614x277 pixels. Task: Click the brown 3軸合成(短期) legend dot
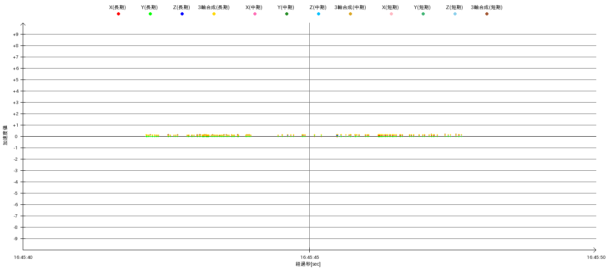tap(487, 14)
